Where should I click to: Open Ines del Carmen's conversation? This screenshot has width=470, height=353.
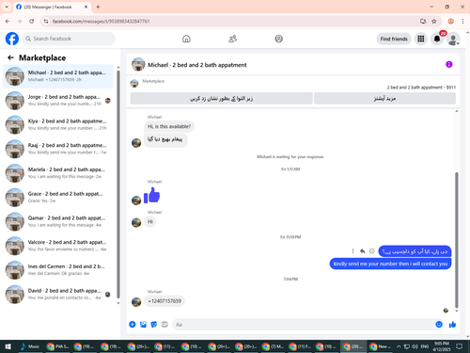(x=58, y=270)
